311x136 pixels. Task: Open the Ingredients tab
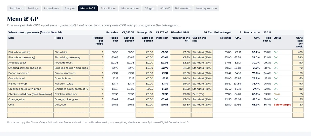(52, 9)
